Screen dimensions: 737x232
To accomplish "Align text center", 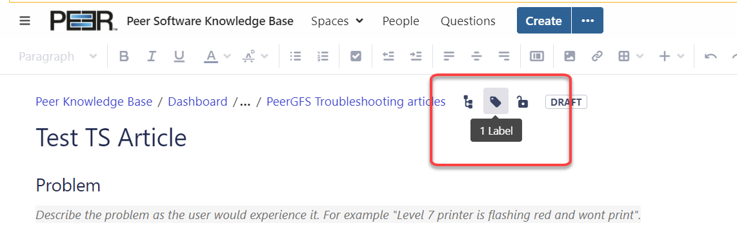I will 477,57.
